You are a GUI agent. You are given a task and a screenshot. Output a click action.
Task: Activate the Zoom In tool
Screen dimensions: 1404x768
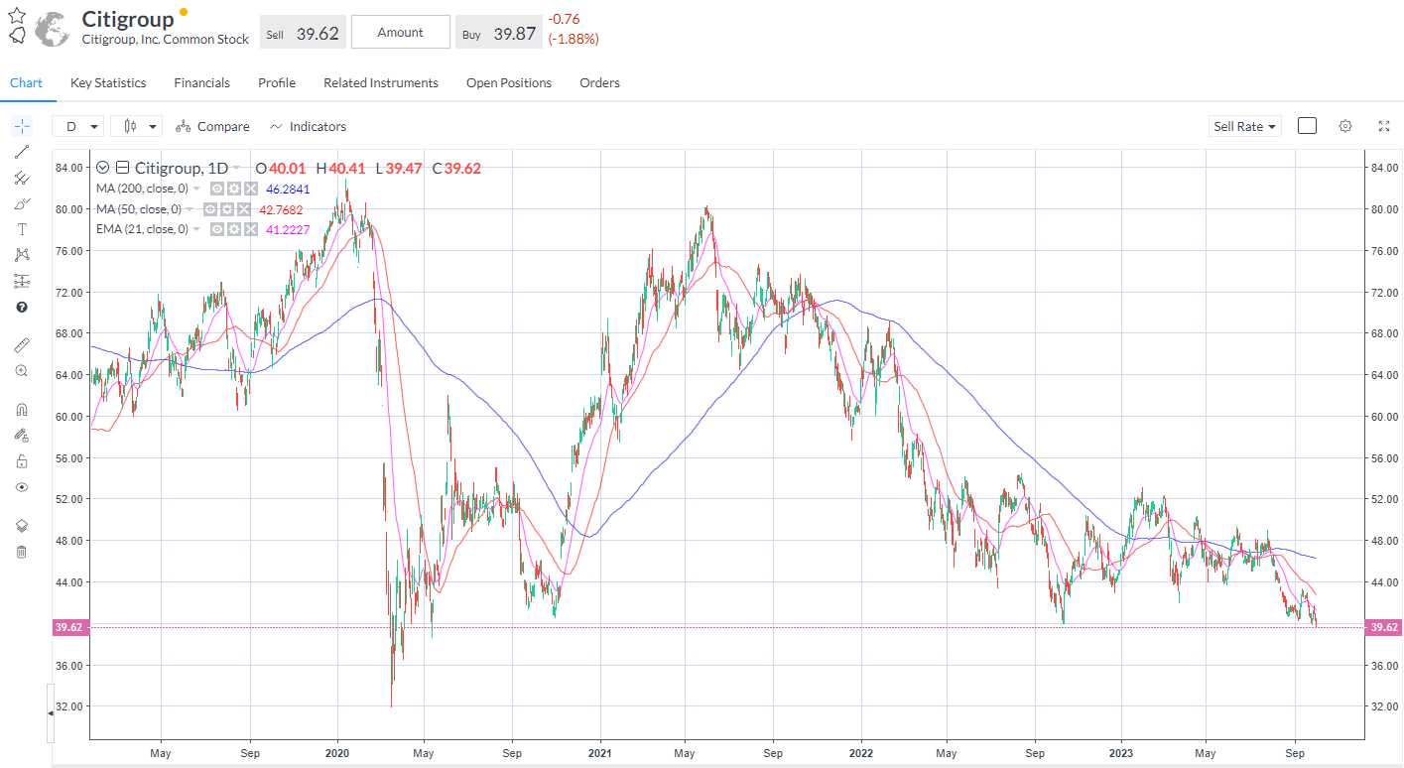tap(21, 370)
